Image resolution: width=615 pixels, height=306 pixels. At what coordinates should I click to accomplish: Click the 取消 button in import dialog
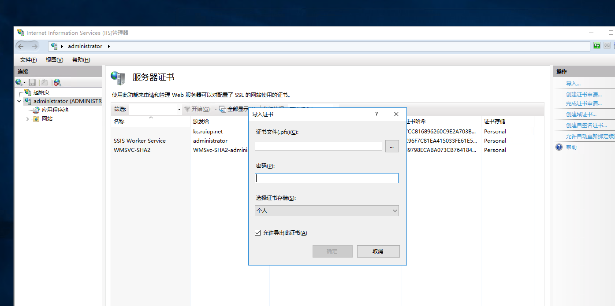(x=378, y=251)
